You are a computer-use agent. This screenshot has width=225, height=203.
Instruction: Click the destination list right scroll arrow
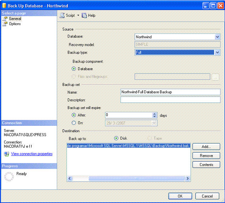(187, 178)
